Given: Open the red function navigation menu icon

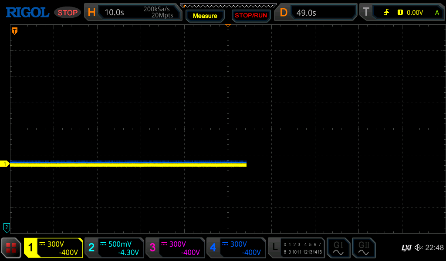Looking at the screenshot, I should pos(11,248).
